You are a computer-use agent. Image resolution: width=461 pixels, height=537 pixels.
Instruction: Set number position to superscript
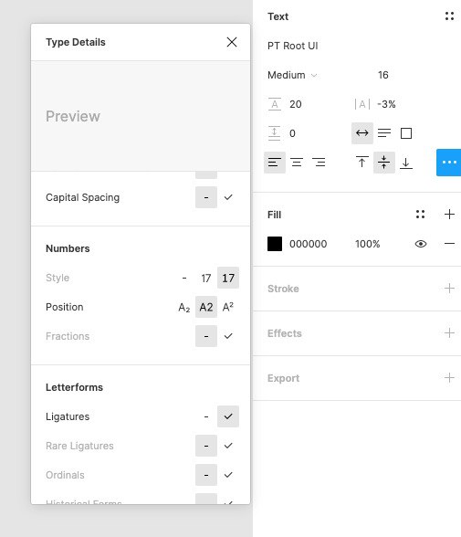(228, 307)
